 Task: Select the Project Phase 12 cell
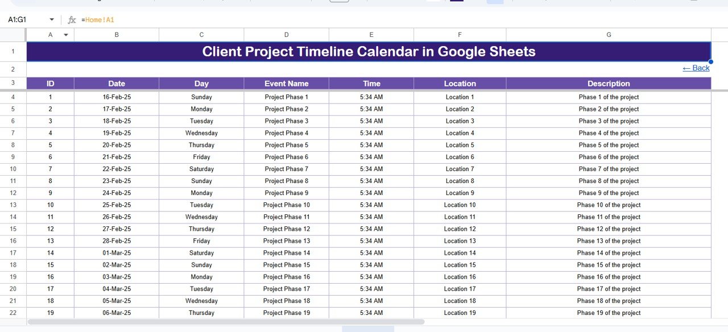click(286, 229)
